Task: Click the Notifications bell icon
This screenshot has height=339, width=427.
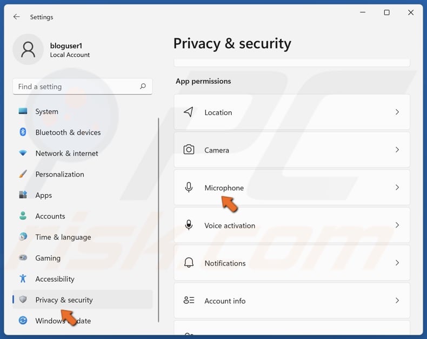Action: point(189,263)
